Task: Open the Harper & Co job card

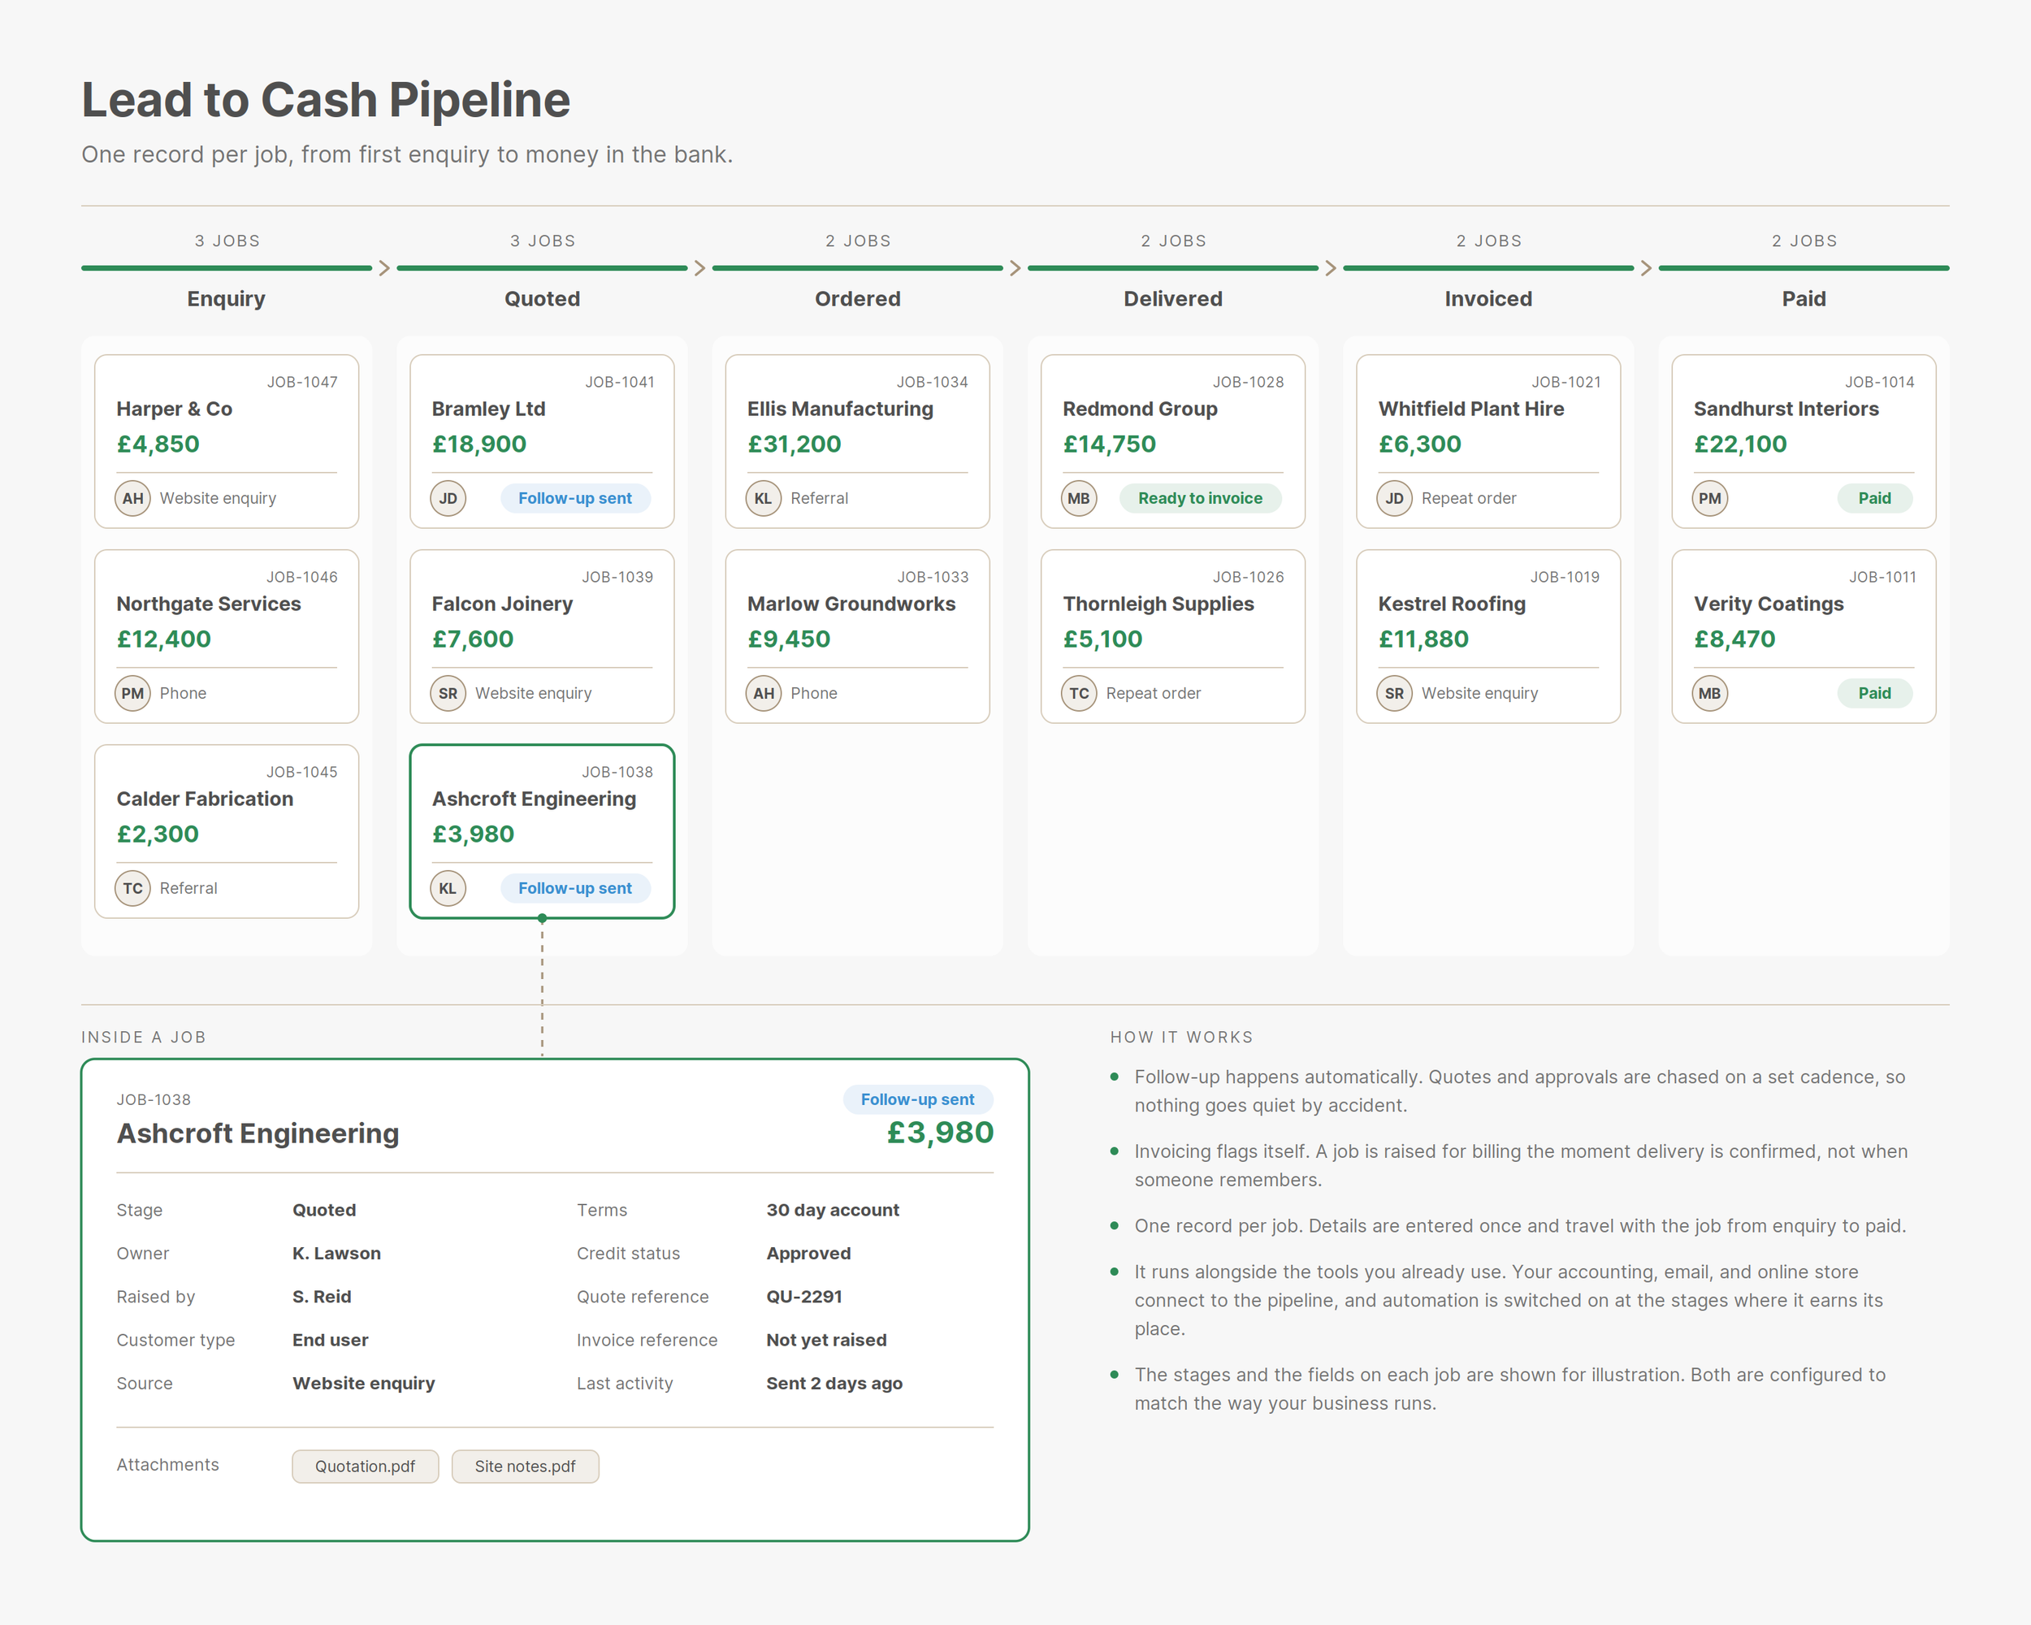Action: (227, 441)
